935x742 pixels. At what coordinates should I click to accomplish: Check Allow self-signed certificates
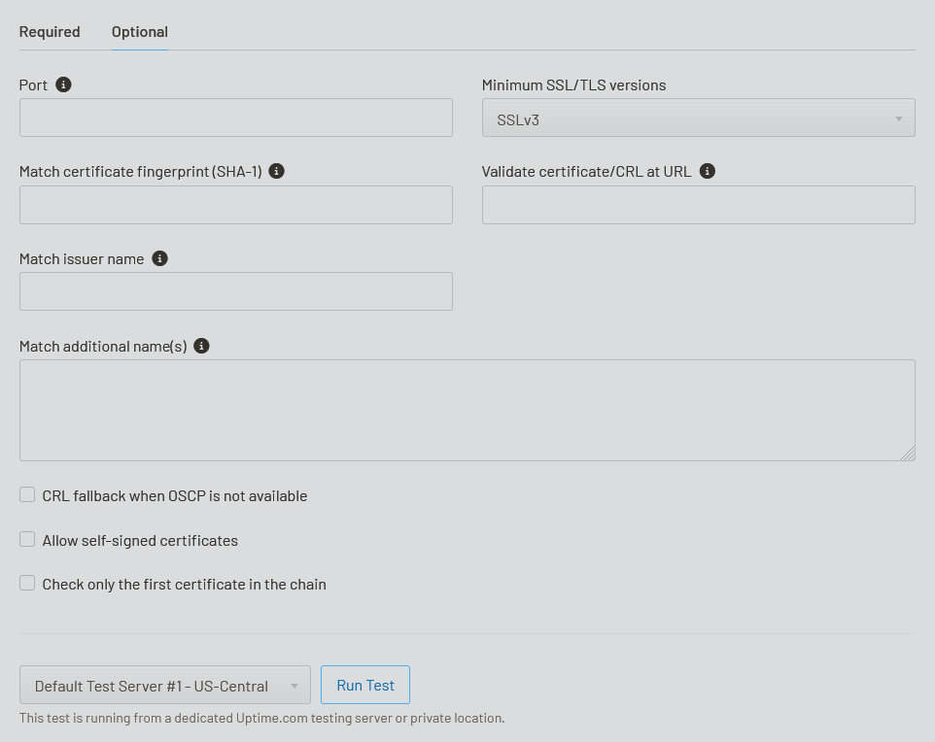click(x=27, y=539)
